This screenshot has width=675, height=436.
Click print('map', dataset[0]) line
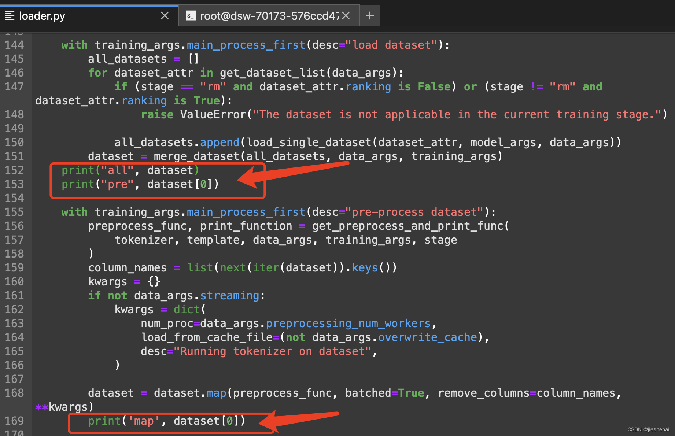tap(166, 421)
